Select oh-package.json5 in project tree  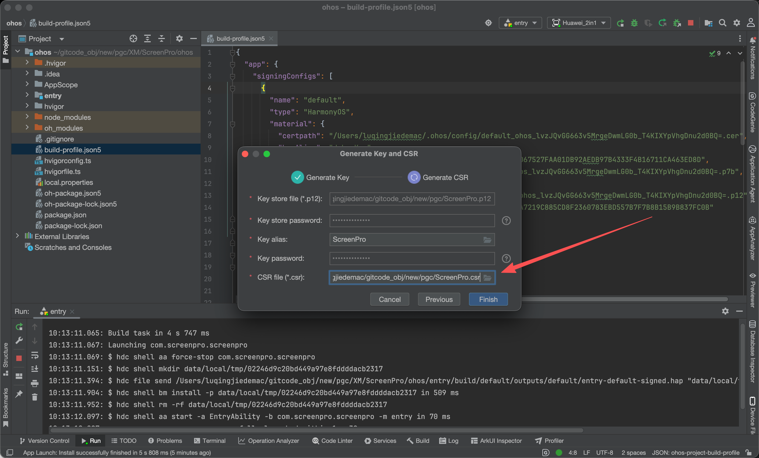pyautogui.click(x=72, y=193)
